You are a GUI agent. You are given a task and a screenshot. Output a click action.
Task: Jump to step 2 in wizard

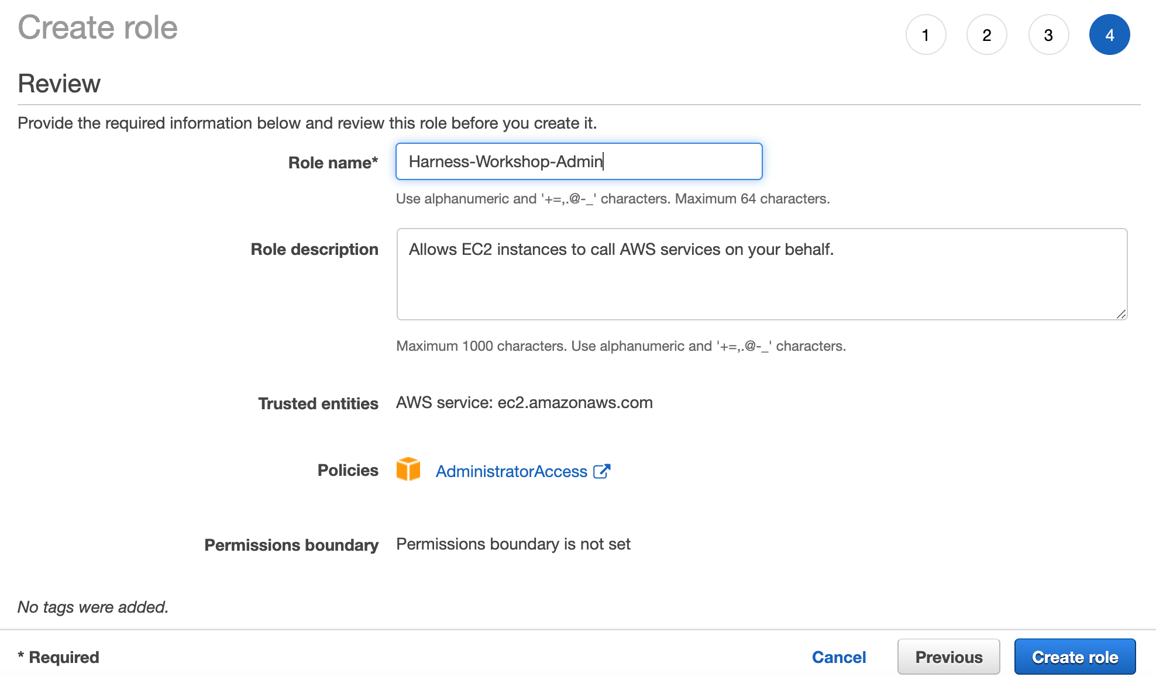click(987, 35)
